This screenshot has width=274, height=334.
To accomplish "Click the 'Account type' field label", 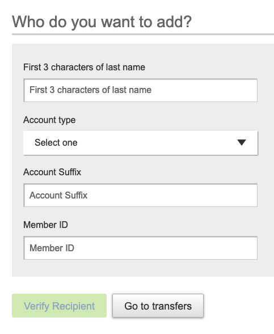I will pyautogui.click(x=49, y=120).
